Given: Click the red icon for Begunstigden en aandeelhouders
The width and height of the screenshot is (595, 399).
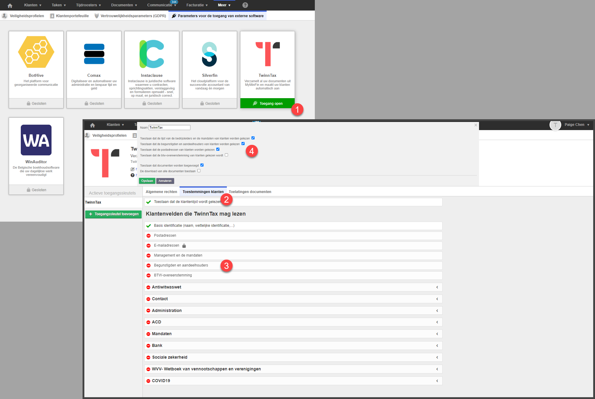Looking at the screenshot, I should click(149, 266).
